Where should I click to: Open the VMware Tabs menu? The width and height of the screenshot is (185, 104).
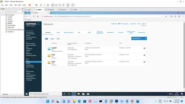(20, 5)
